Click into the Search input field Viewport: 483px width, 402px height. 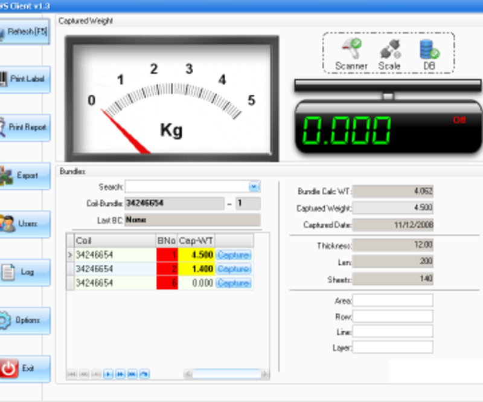click(x=187, y=187)
